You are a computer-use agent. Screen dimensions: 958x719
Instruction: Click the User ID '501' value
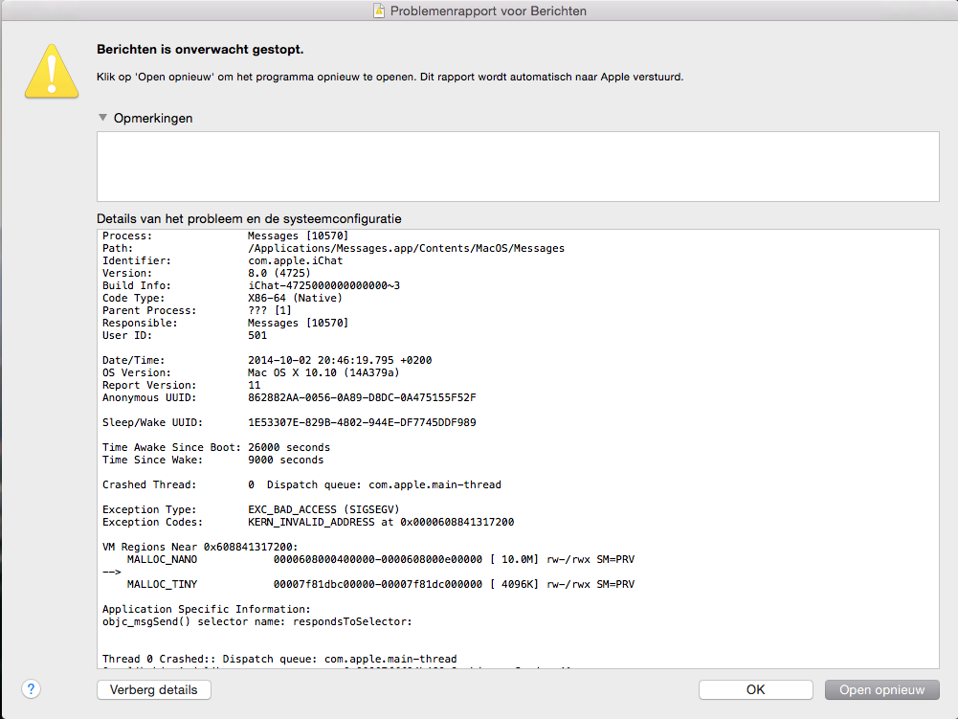coord(257,336)
